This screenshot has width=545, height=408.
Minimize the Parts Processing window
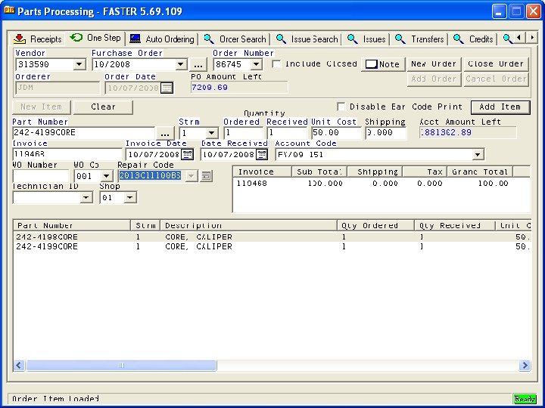[x=499, y=11]
